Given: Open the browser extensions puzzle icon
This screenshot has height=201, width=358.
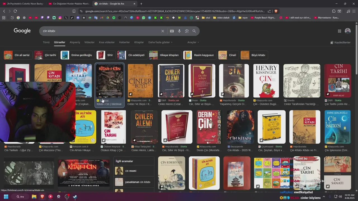Looking at the screenshot, I should (x=334, y=11).
